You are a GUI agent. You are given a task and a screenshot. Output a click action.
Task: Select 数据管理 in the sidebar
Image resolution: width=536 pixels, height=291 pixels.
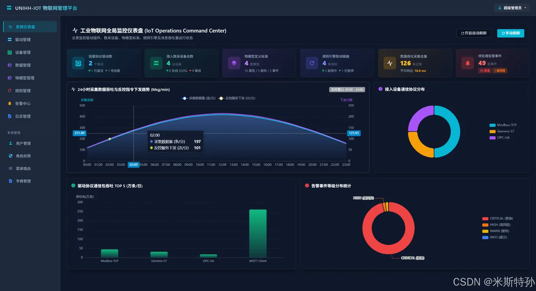pos(30,65)
